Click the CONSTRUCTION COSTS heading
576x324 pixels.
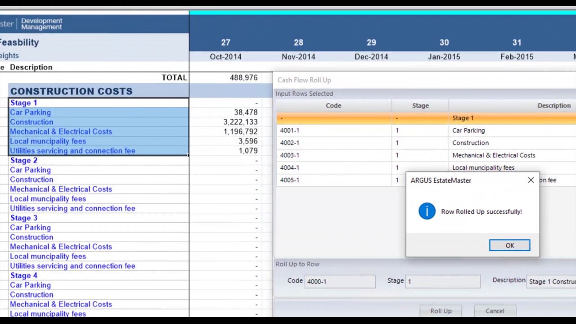pos(71,91)
